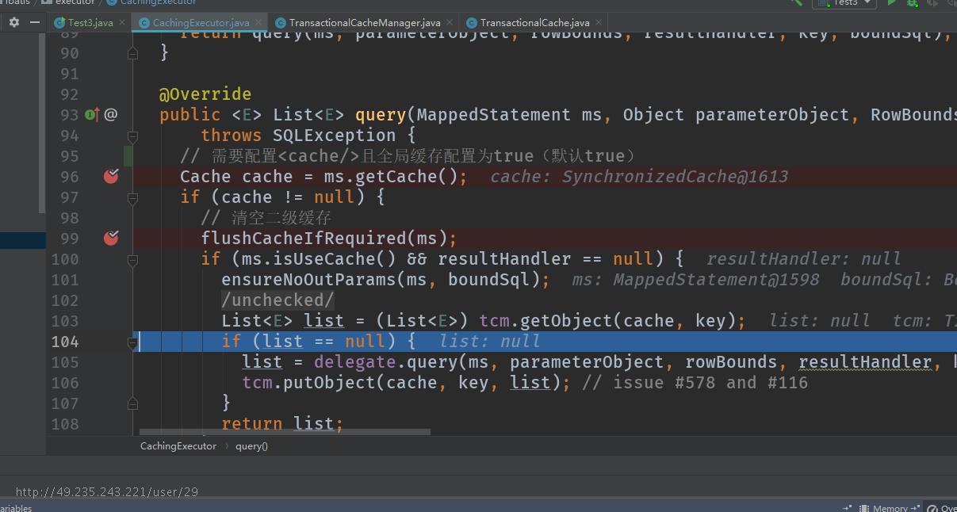Click line number 104 in the gutter

(x=65, y=342)
